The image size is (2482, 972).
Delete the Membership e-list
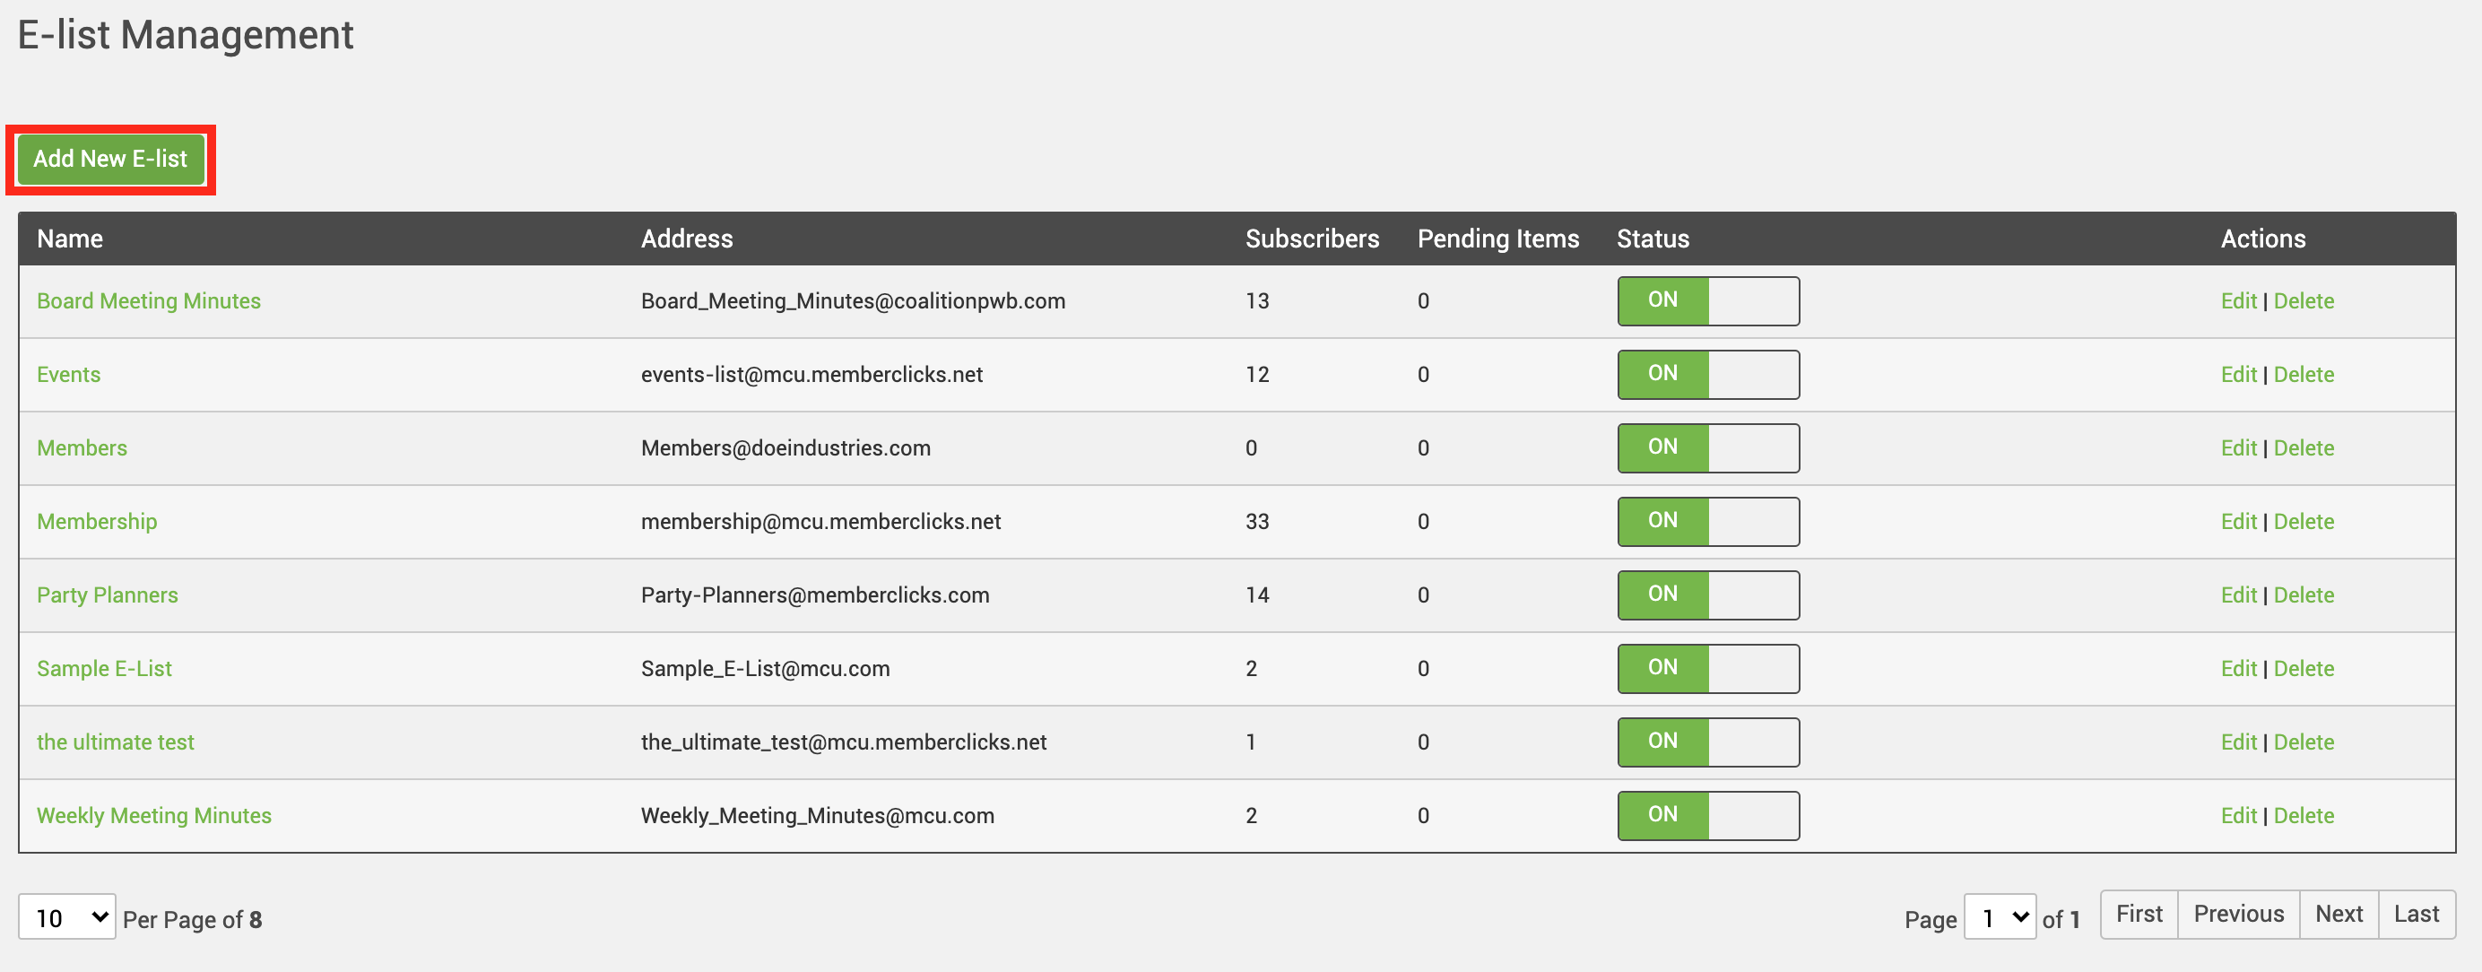coord(2304,521)
